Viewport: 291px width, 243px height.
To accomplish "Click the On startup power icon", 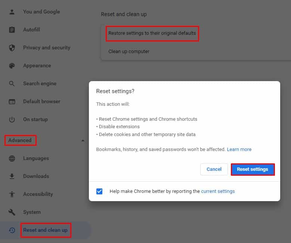I will (x=12, y=120).
